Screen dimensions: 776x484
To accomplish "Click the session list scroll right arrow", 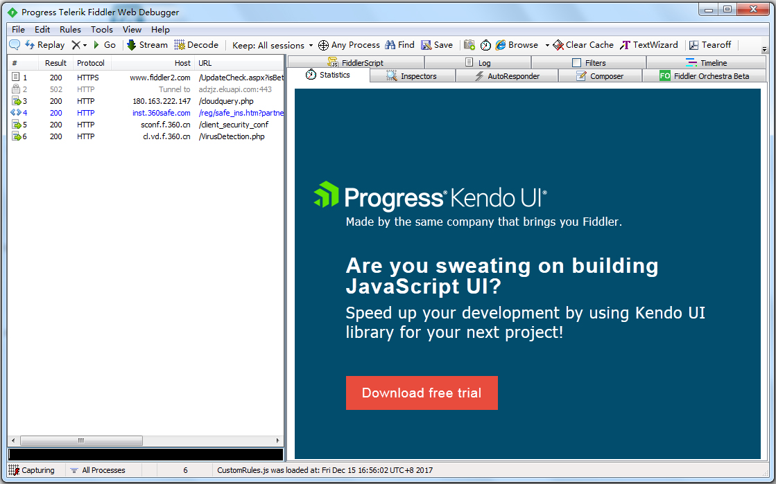I will (x=277, y=440).
